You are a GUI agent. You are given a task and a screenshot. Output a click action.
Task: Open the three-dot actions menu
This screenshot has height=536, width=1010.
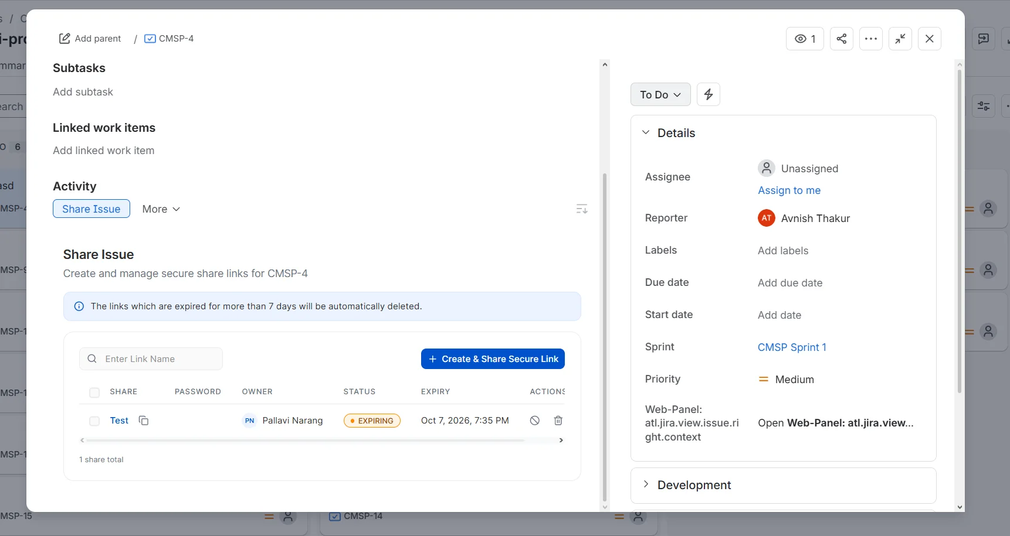coord(871,39)
